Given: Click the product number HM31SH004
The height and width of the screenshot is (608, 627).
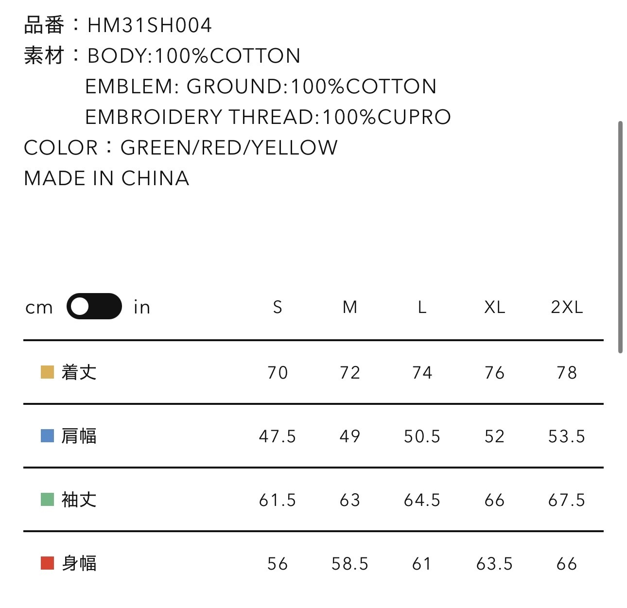Looking at the screenshot, I should click(x=149, y=25).
